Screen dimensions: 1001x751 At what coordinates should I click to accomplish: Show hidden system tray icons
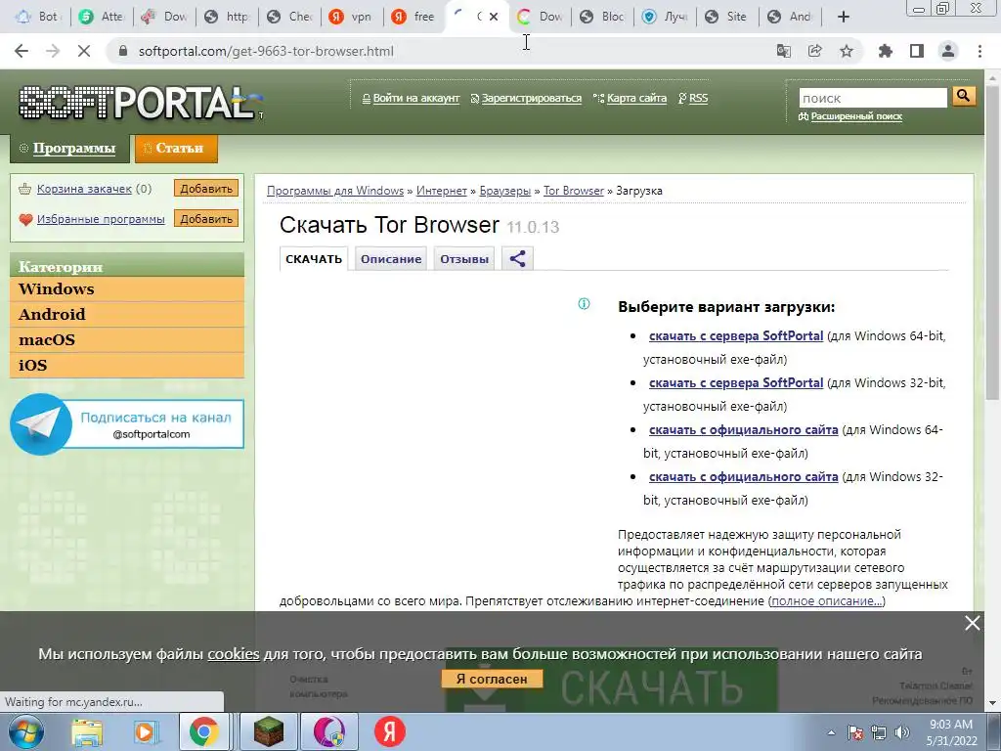[x=831, y=732]
